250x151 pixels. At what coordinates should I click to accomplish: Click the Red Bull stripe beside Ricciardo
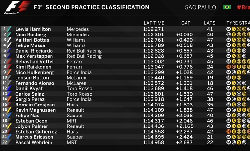(x=9, y=51)
